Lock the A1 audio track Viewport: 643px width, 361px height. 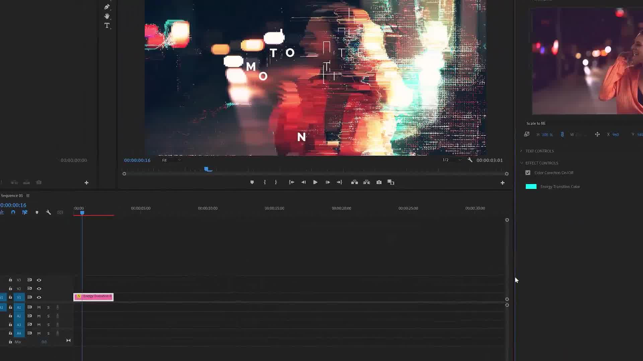pos(10,307)
